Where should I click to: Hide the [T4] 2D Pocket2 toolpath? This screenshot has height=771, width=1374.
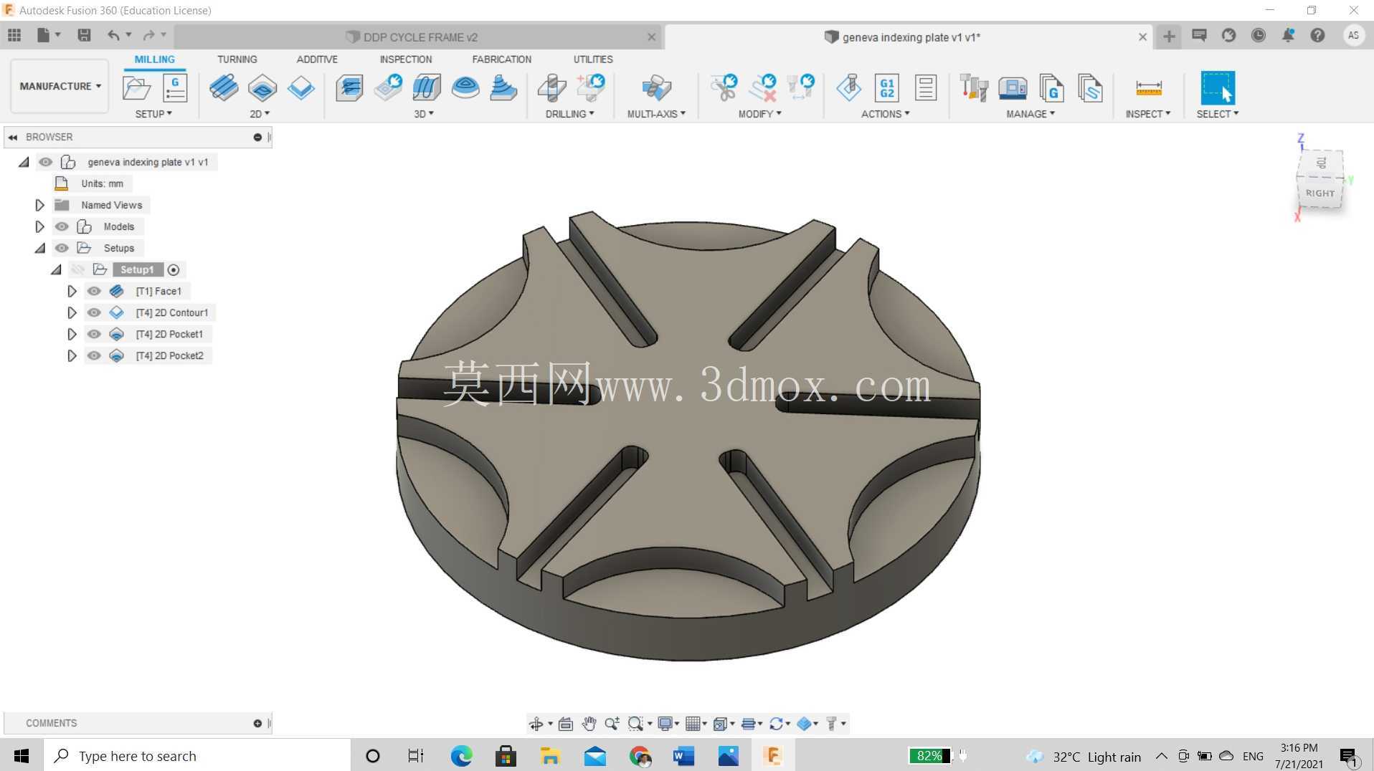(x=94, y=355)
